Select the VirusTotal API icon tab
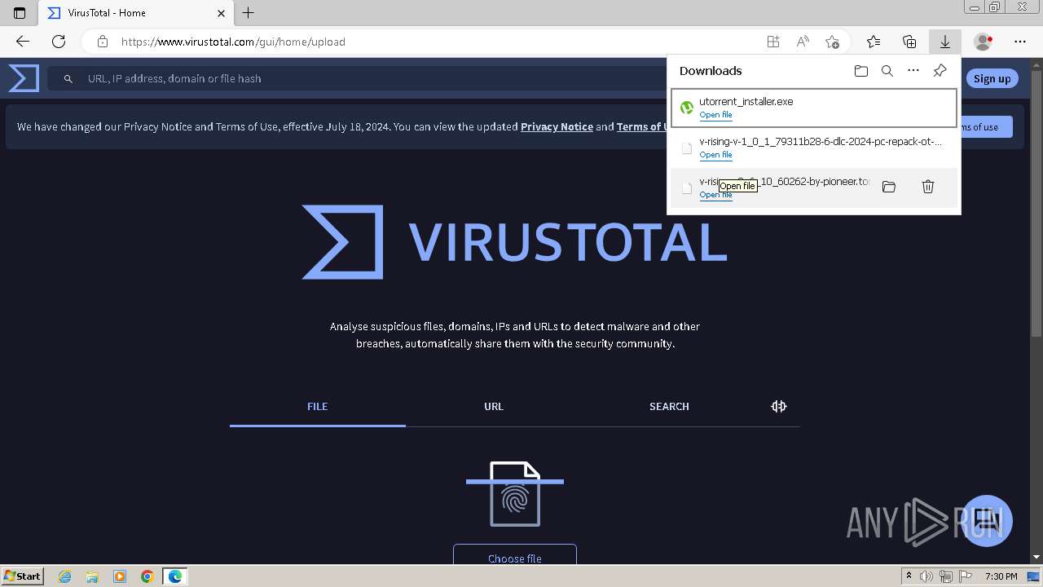Viewport: 1043px width, 587px height. [779, 406]
